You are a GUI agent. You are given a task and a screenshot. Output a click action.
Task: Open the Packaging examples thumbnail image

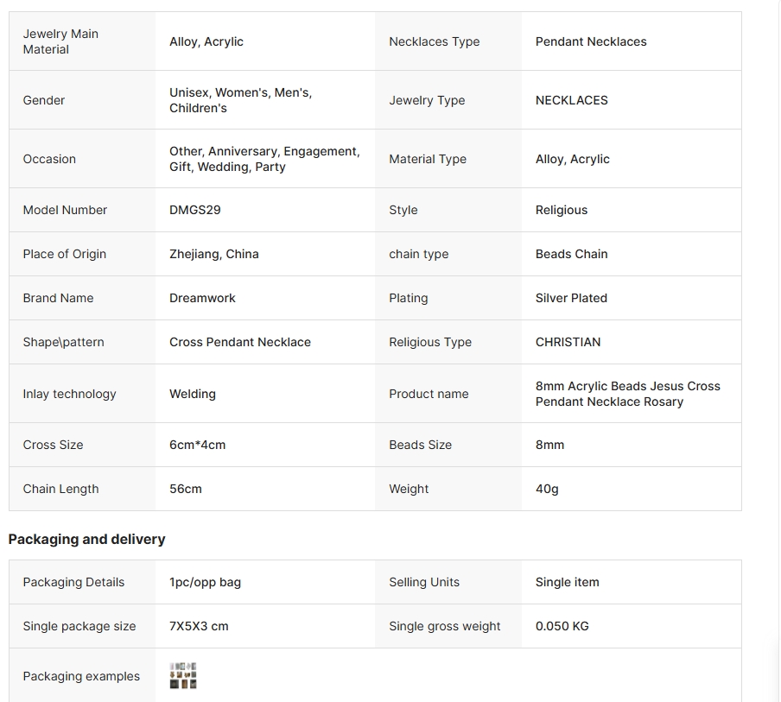[183, 676]
